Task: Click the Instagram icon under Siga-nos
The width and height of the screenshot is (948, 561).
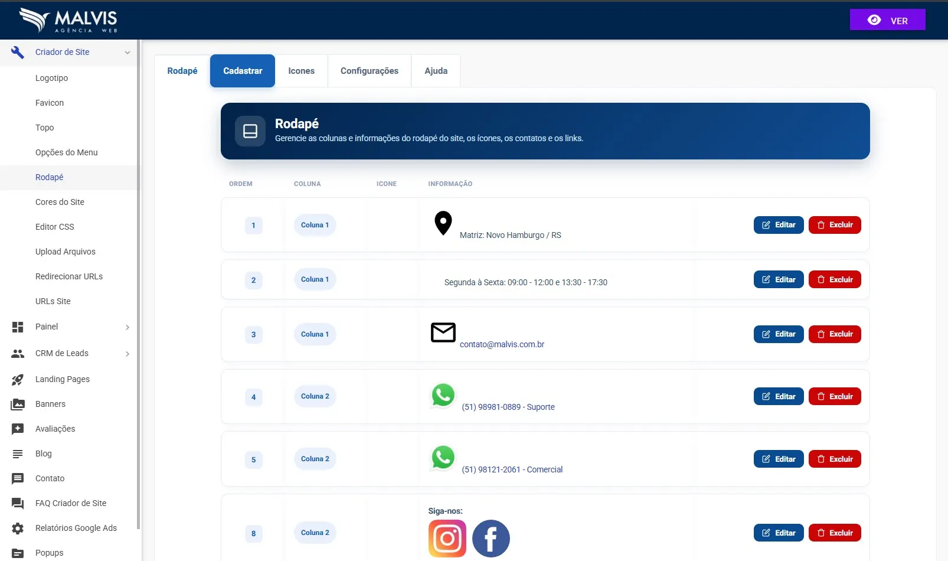Action: (447, 539)
